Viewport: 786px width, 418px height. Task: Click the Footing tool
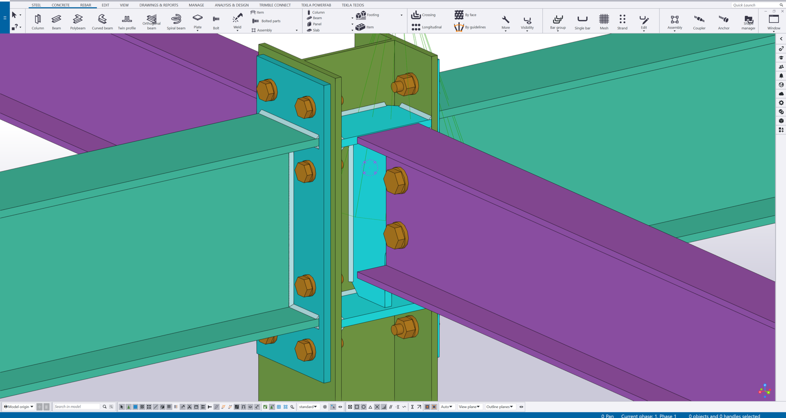[368, 15]
